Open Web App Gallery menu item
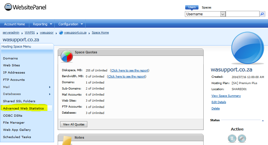The height and width of the screenshot is (145, 268). (17, 130)
